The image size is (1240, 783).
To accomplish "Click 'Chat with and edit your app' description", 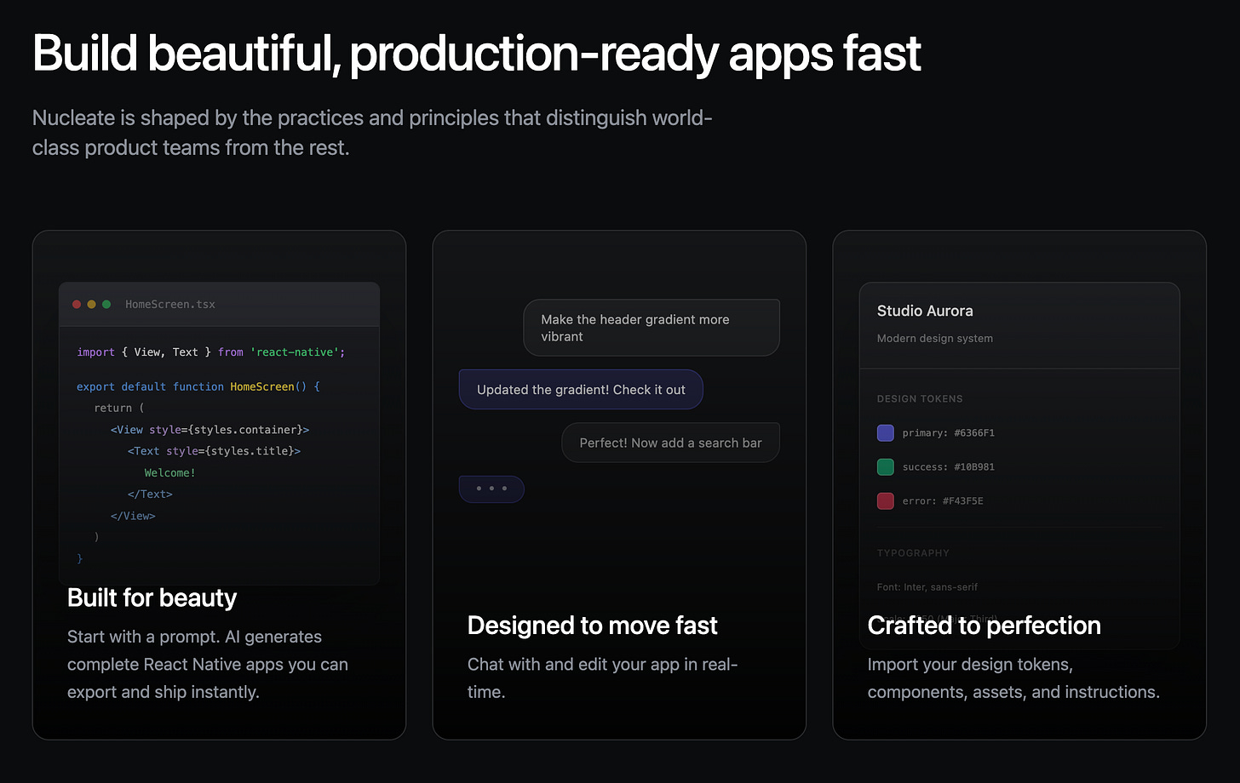I will (603, 677).
